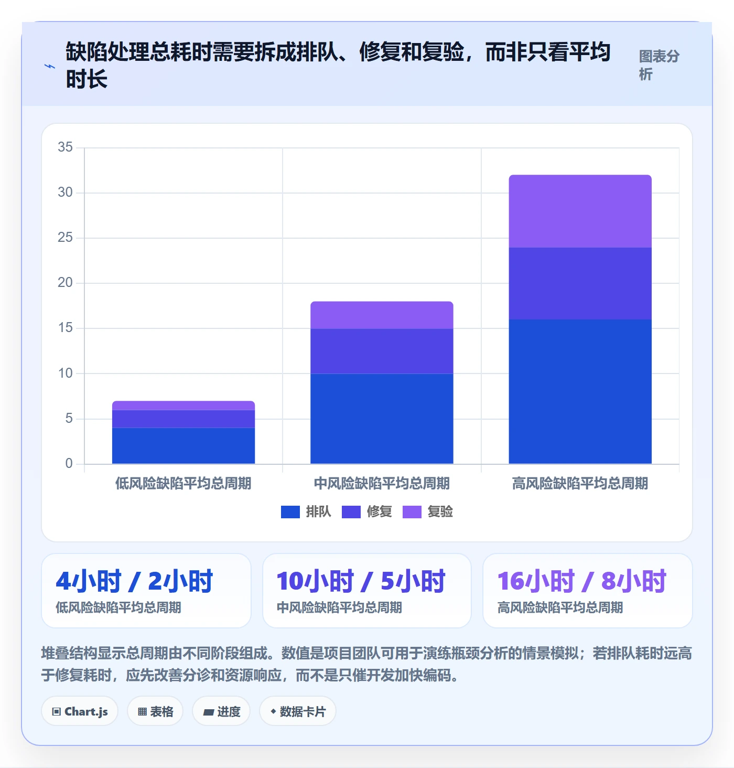Select the 数据卡片 tag chip

[x=298, y=711]
